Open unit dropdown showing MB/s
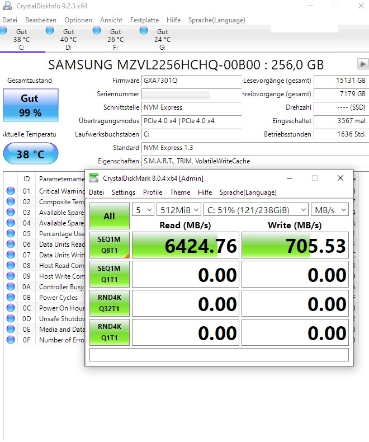This screenshot has height=442, width=369. tap(330, 210)
